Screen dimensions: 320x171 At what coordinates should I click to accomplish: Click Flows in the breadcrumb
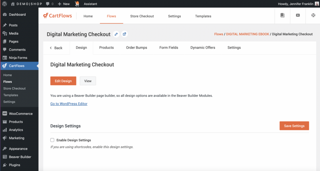(x=218, y=34)
